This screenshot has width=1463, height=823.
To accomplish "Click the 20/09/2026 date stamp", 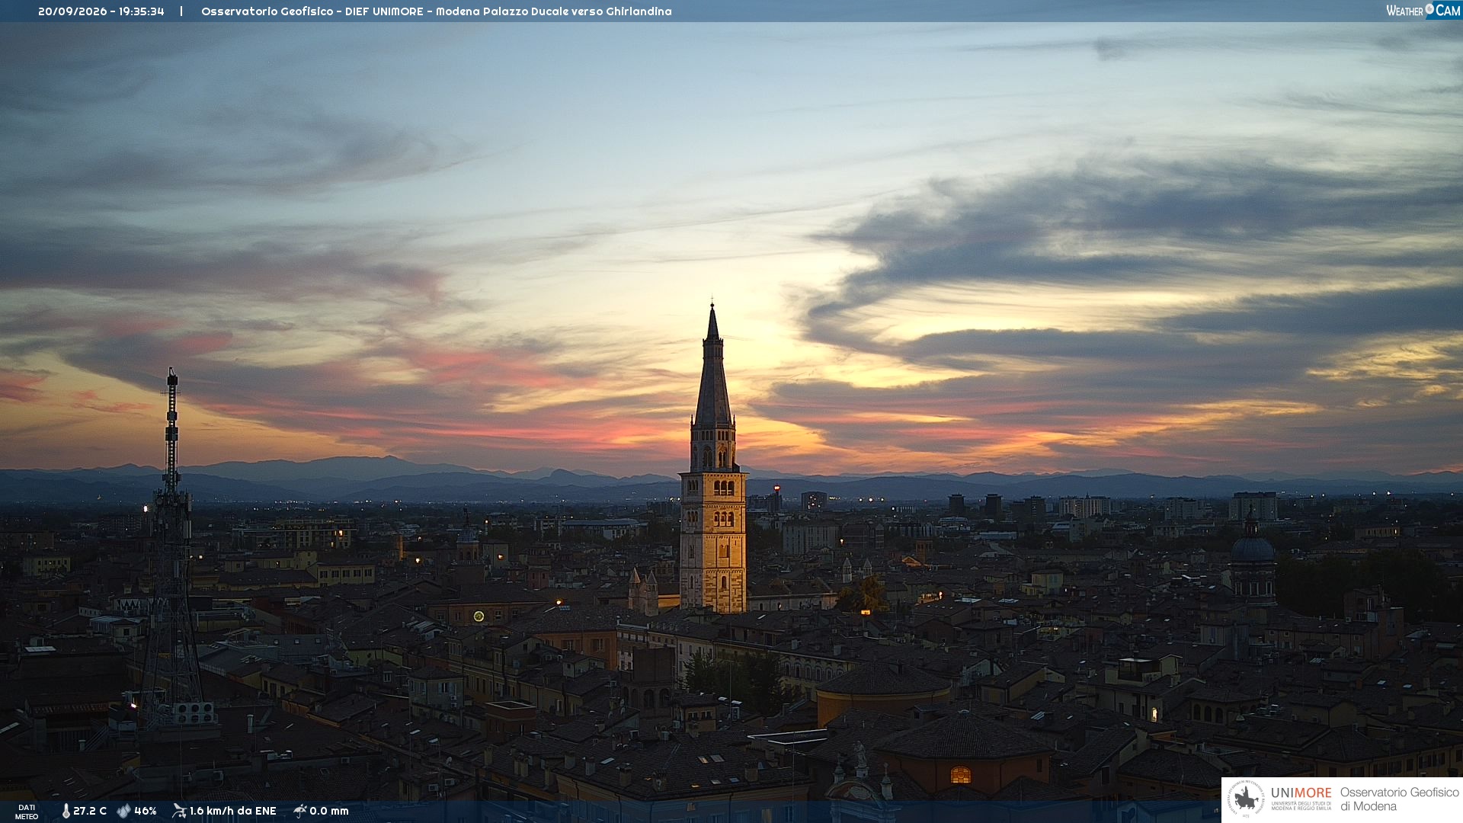I will pos(72,11).
